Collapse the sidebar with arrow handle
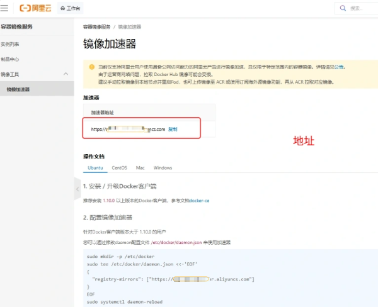 pyautogui.click(x=77, y=189)
